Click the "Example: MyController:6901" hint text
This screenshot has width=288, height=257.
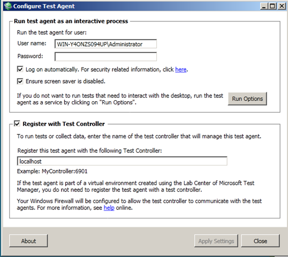click(x=52, y=171)
